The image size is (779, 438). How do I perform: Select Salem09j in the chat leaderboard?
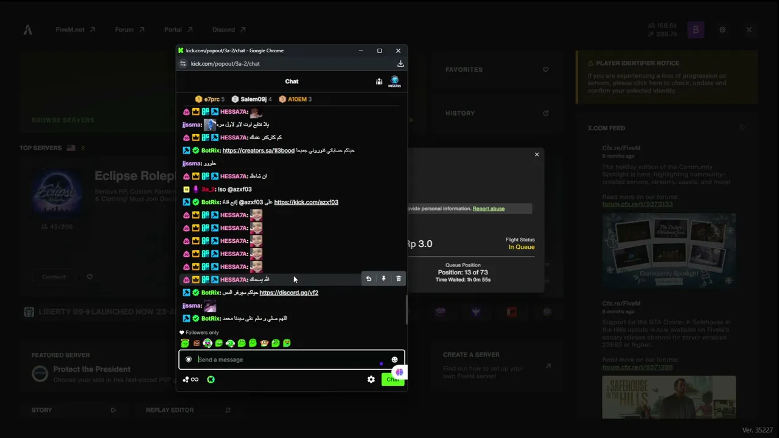[x=252, y=99]
